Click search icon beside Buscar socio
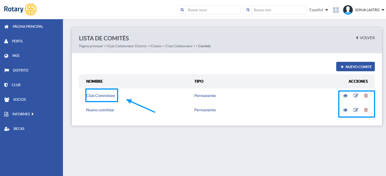Image resolution: width=386 pixels, height=176 pixels. coord(182,10)
